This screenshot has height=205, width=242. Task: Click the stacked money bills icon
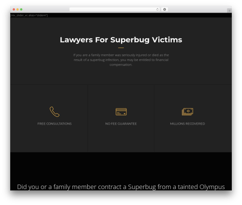187,111
